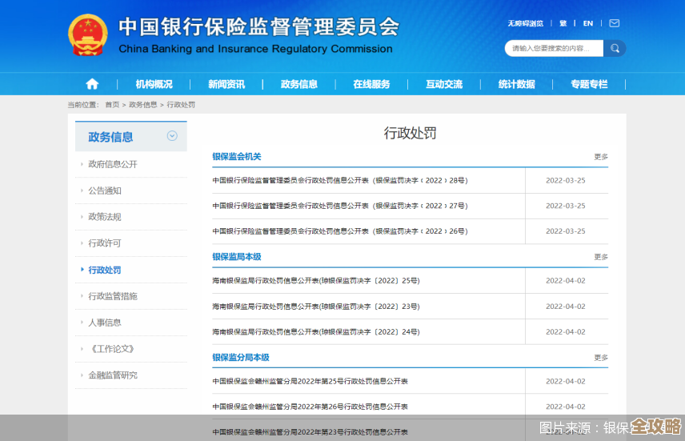
Task: Open 海南银保监局 notice 23号
Action: 316,307
